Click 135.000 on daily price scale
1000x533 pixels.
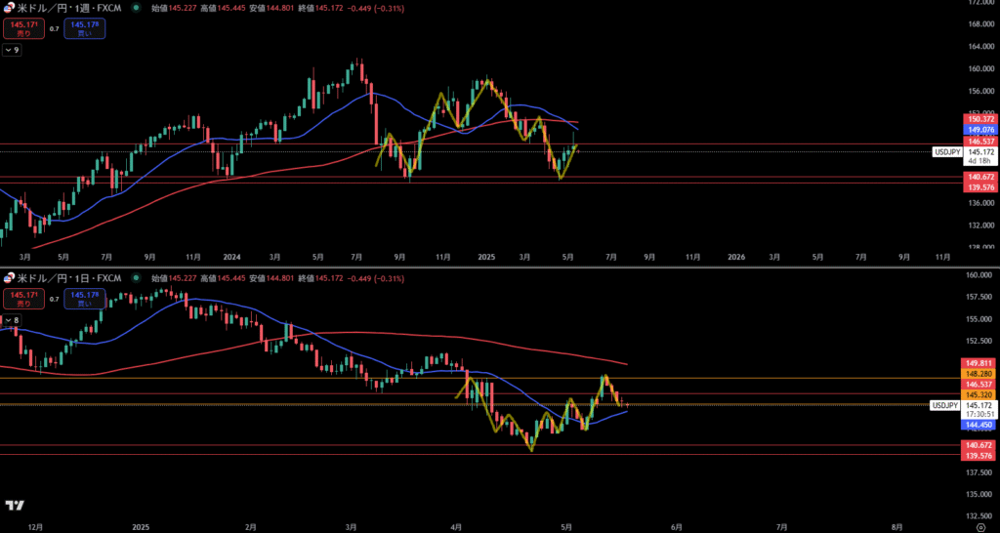(978, 494)
